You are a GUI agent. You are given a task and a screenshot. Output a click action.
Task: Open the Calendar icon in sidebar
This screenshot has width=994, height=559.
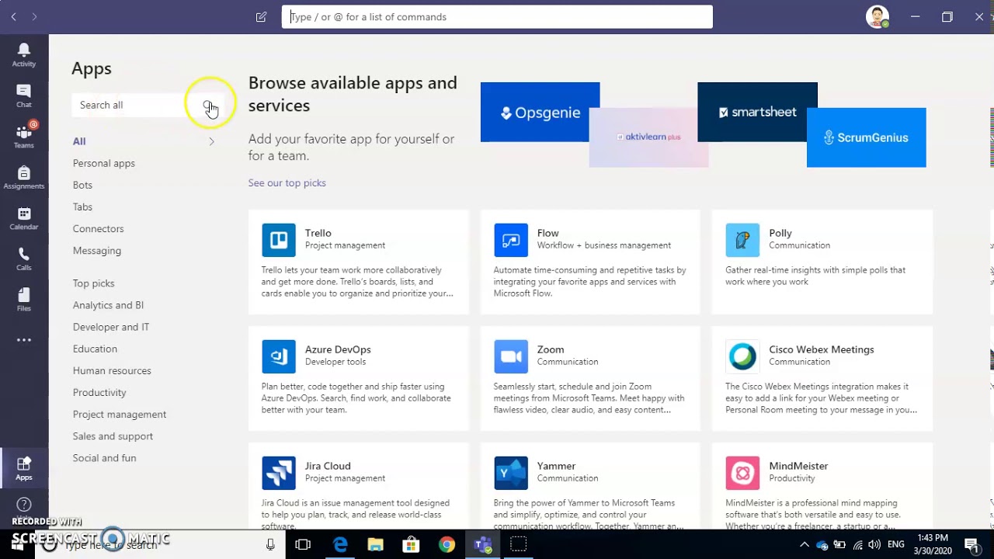click(24, 218)
